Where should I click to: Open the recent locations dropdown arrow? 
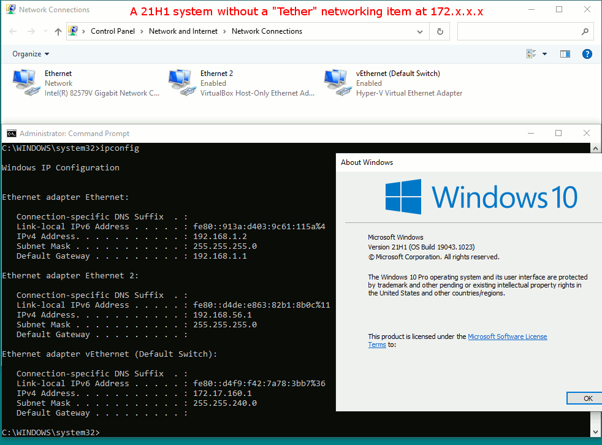(46, 31)
